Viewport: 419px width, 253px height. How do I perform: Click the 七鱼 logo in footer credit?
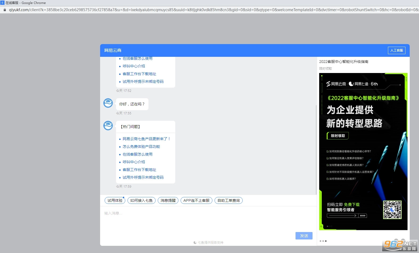(195, 243)
